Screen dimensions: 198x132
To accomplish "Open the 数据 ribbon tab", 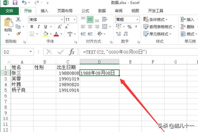I will (102, 11).
